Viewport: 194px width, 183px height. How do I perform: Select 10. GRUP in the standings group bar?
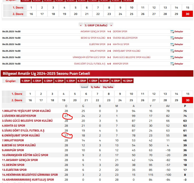[x=127, y=81]
